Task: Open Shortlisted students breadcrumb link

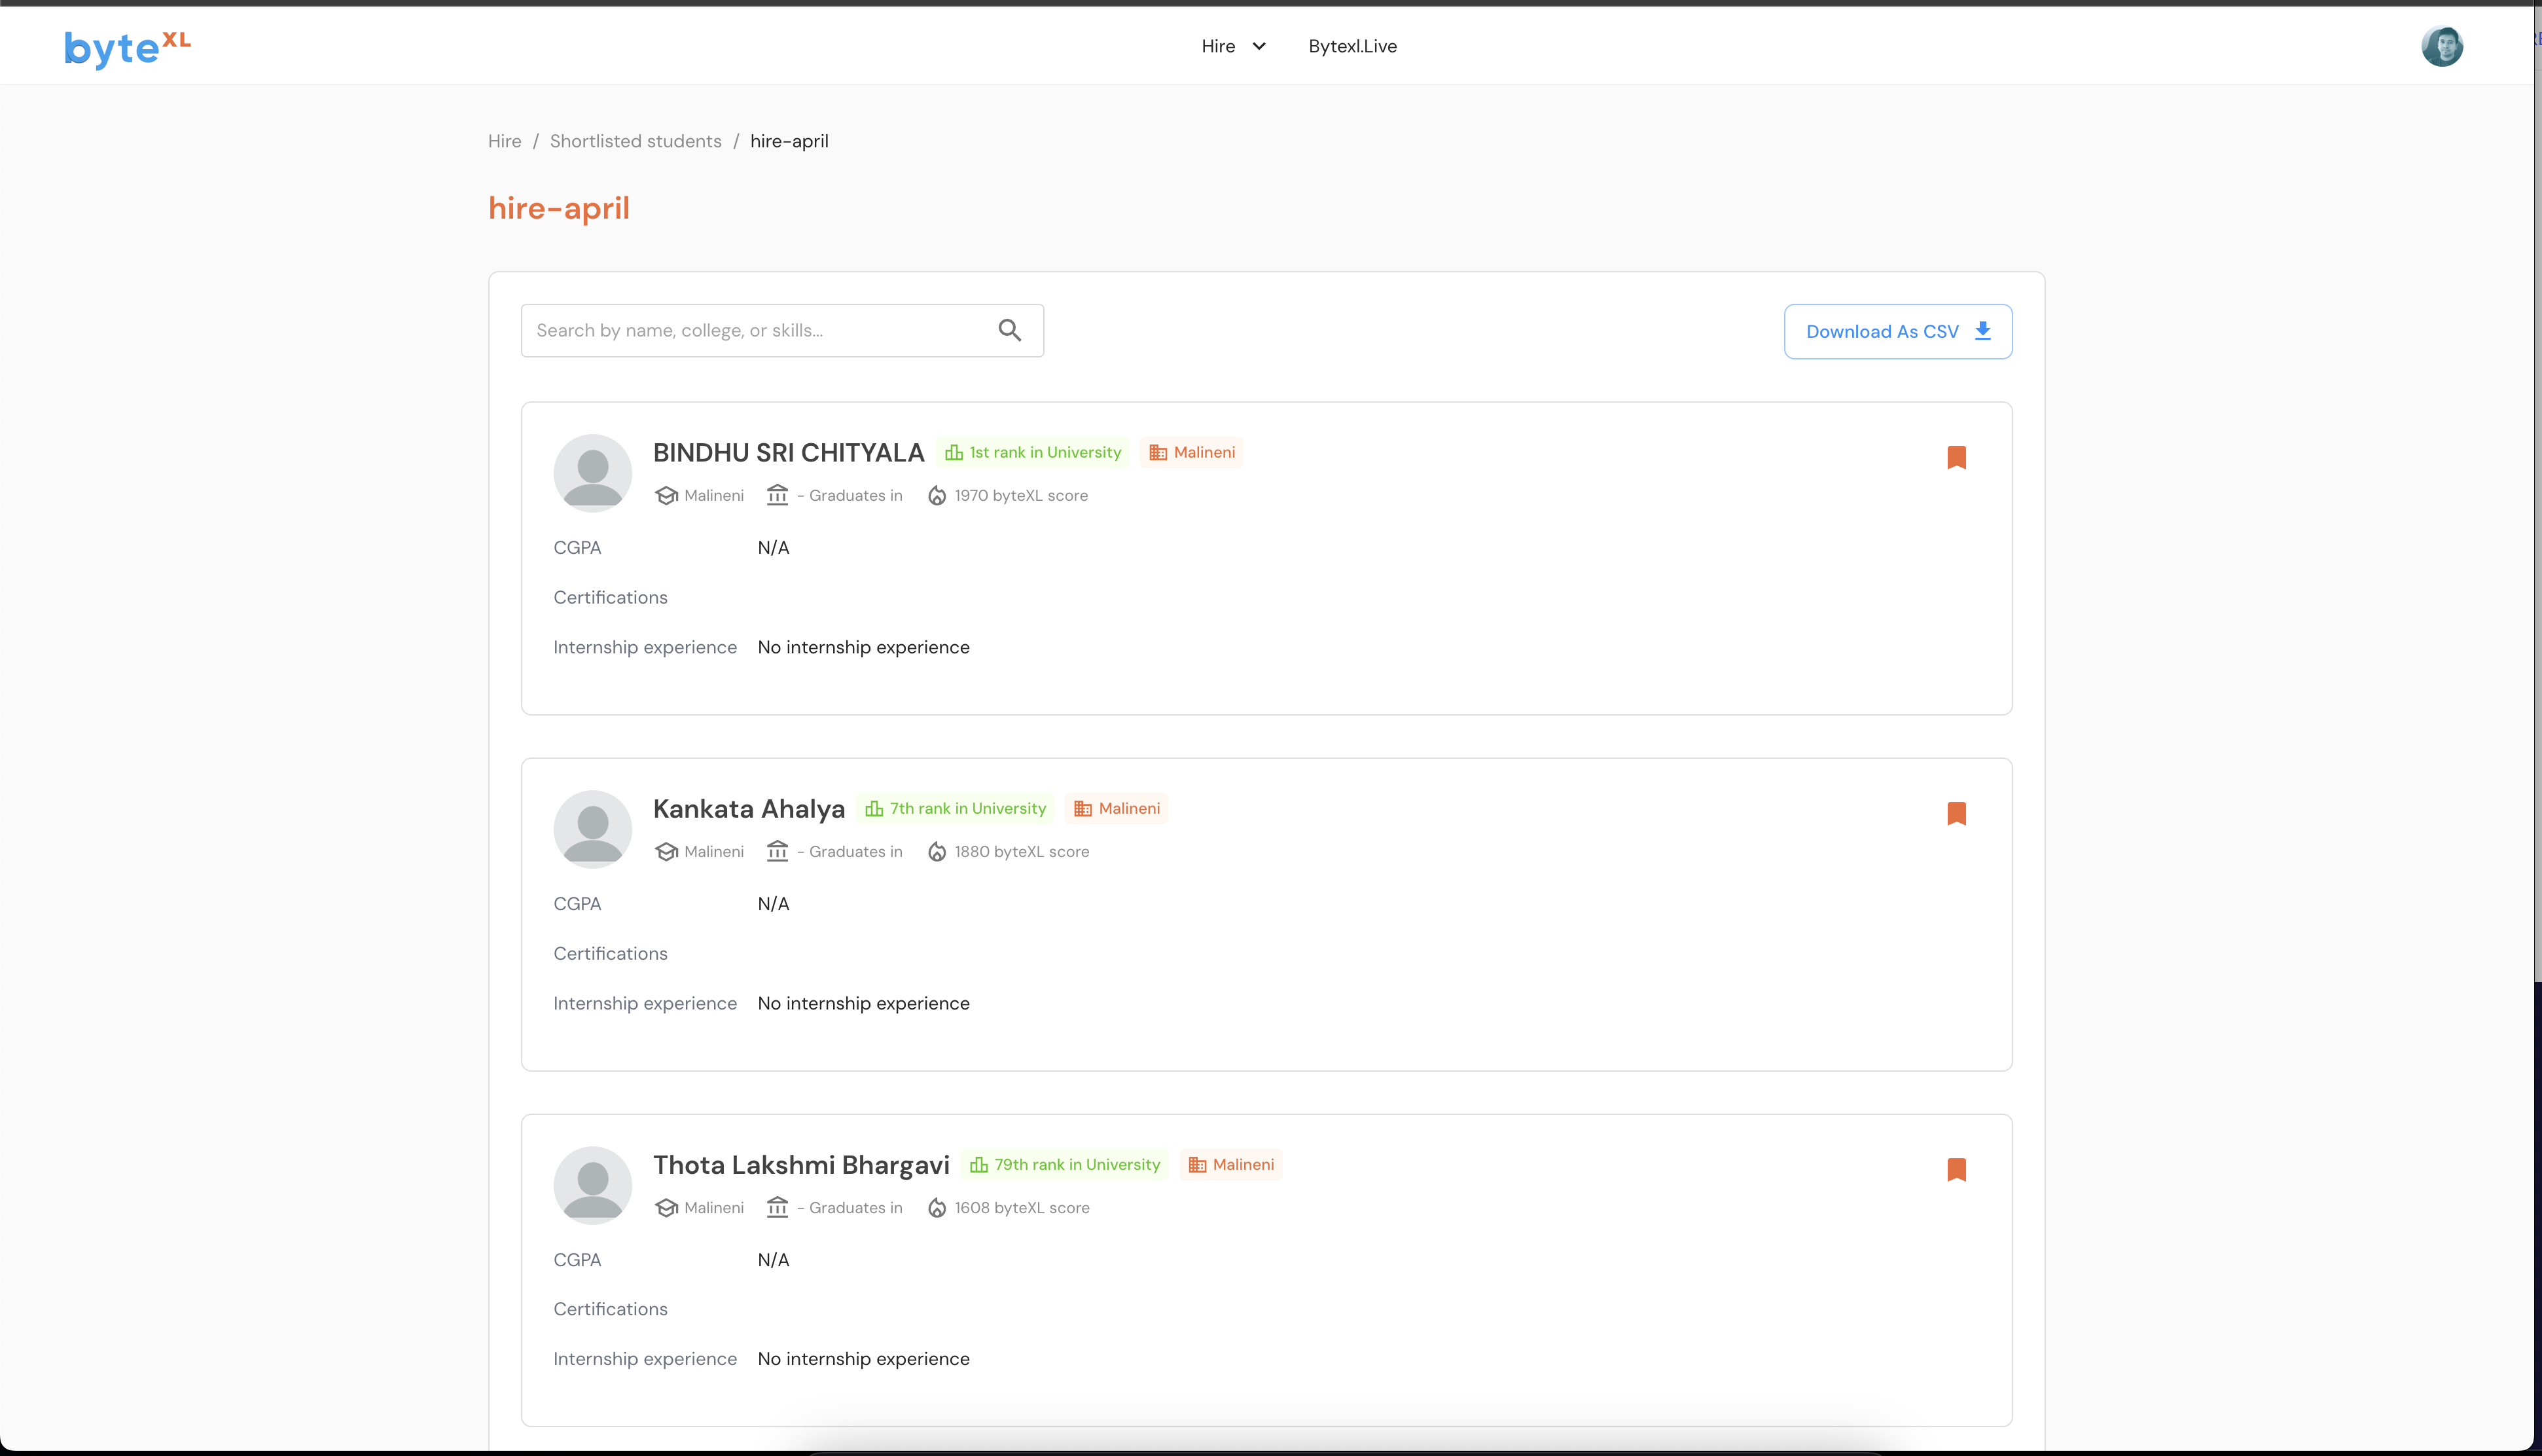Action: [x=635, y=141]
